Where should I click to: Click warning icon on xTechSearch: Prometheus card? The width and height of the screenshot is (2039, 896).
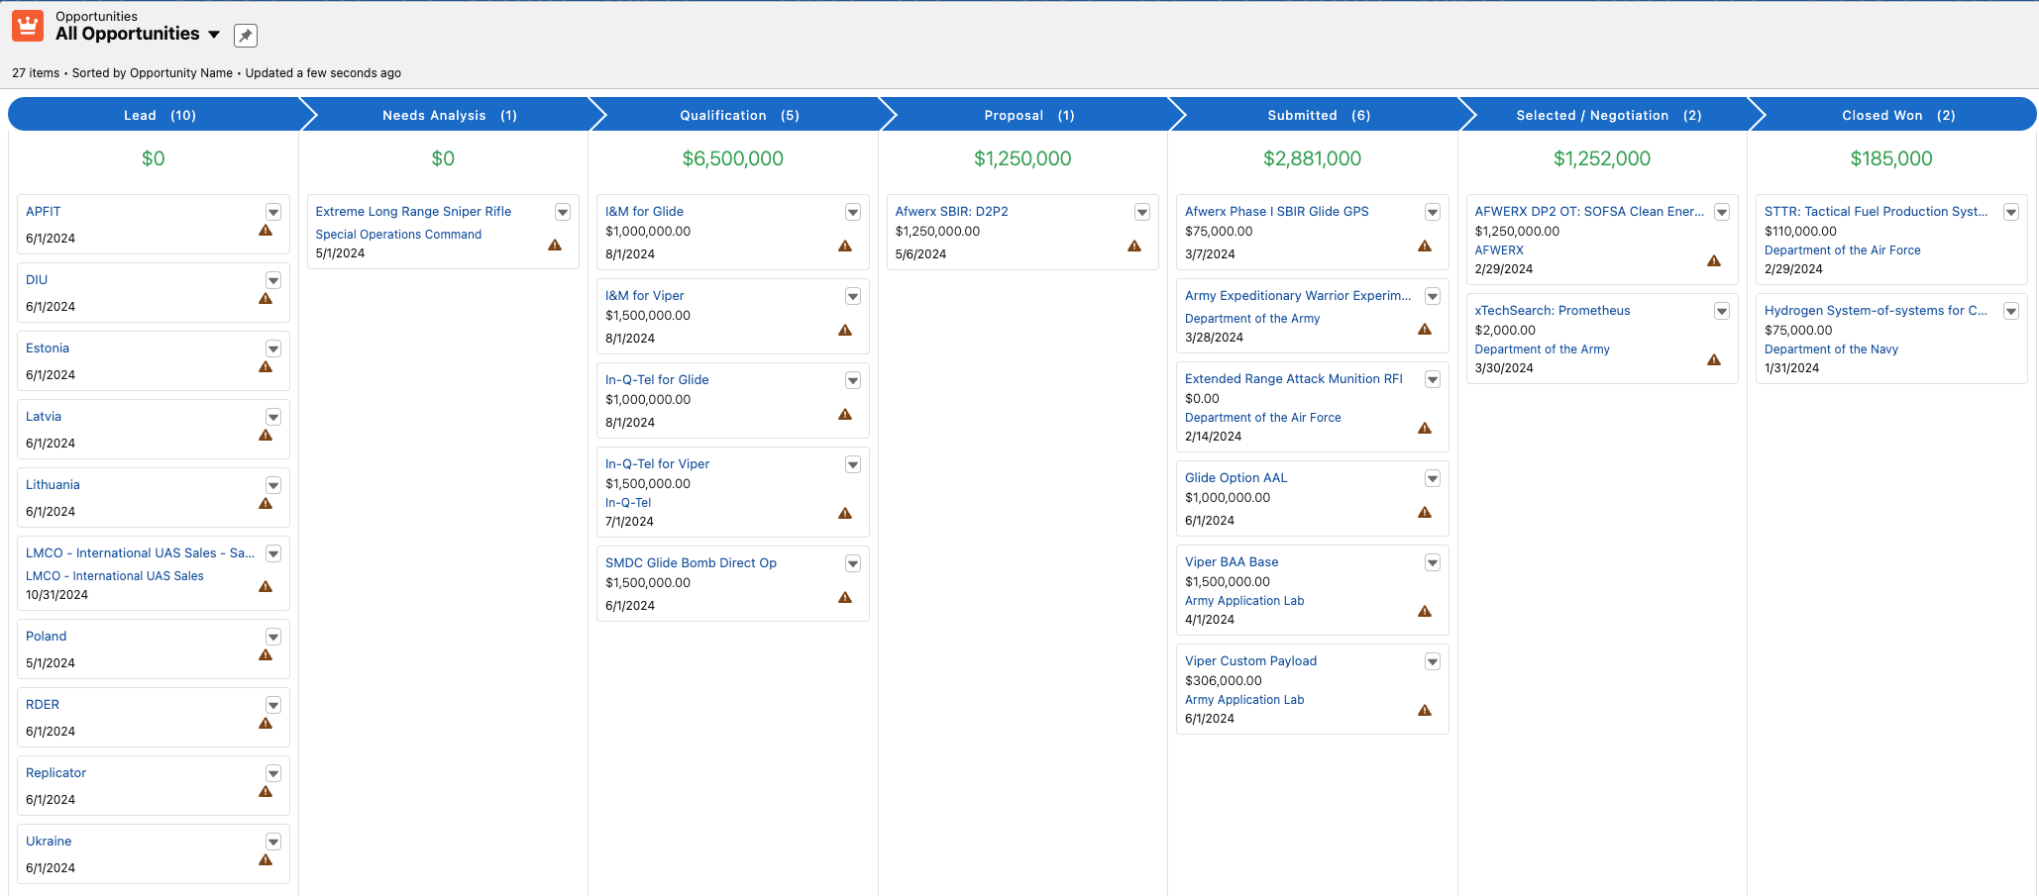[1714, 360]
